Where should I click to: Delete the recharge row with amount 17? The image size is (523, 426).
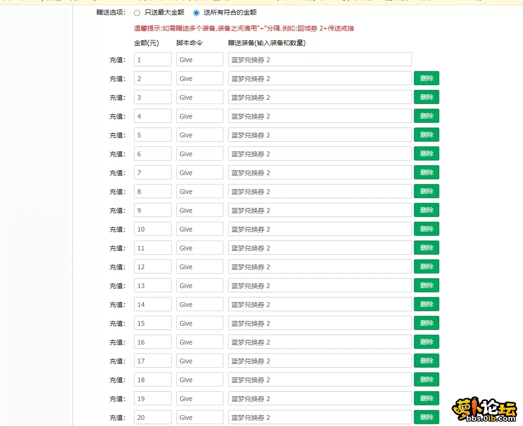click(426, 361)
